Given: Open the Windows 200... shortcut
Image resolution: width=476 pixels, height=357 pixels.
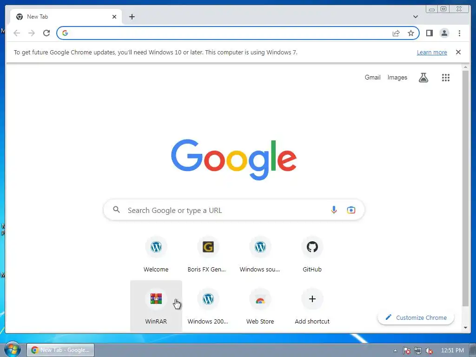Looking at the screenshot, I should point(208,306).
